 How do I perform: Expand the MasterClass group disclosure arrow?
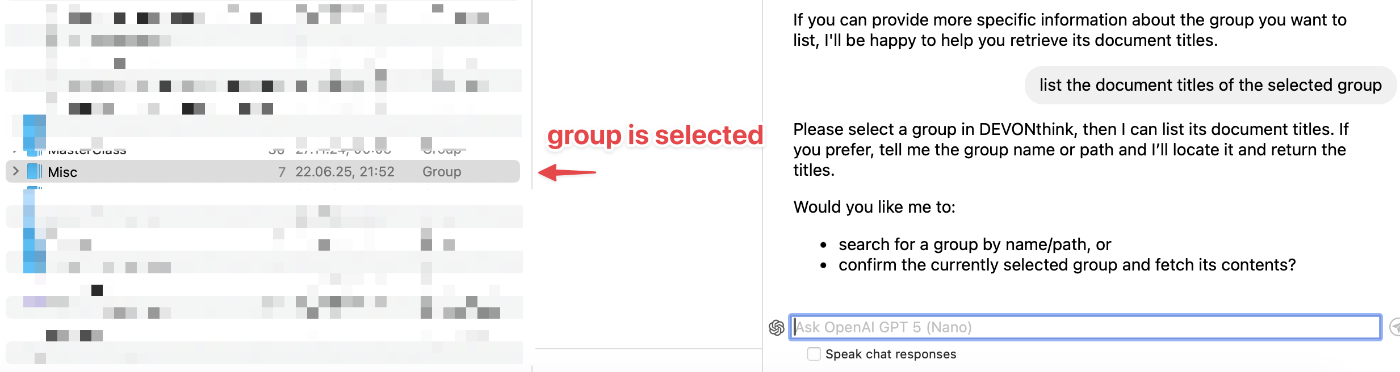(14, 152)
